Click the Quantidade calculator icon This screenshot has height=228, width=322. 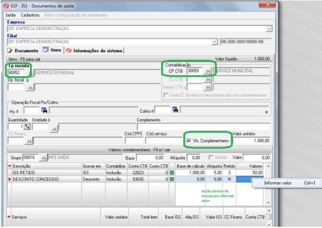pos(27,126)
